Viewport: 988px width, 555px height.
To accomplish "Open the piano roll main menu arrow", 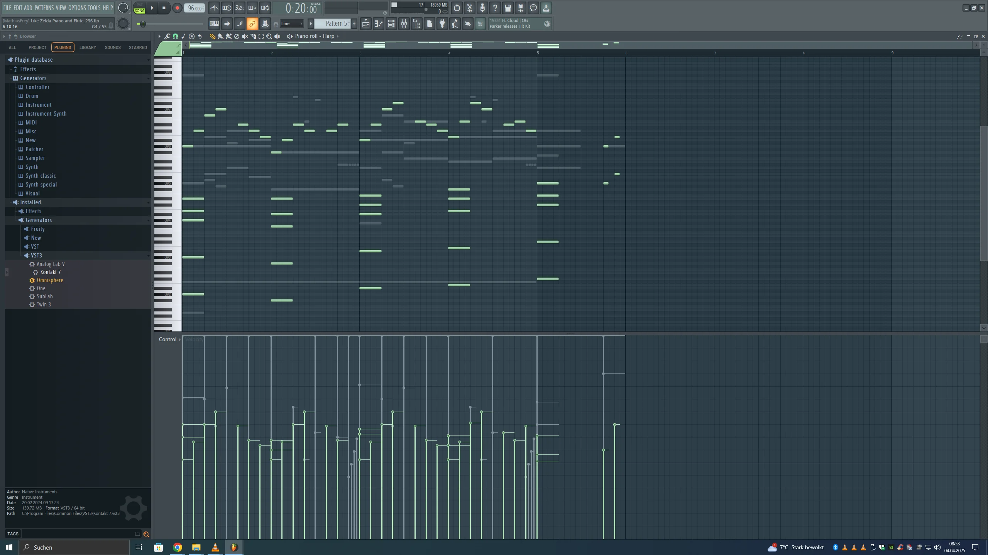I will 159,36.
